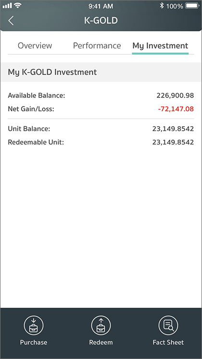Open the Fact Sheet document icon
This screenshot has width=202, height=359.
pyautogui.click(x=168, y=325)
